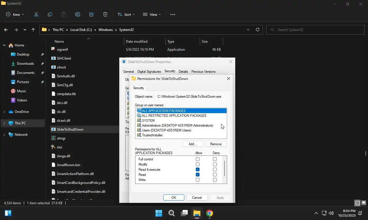
Task: Uncheck Allow for Read permission
Action: 198,174
